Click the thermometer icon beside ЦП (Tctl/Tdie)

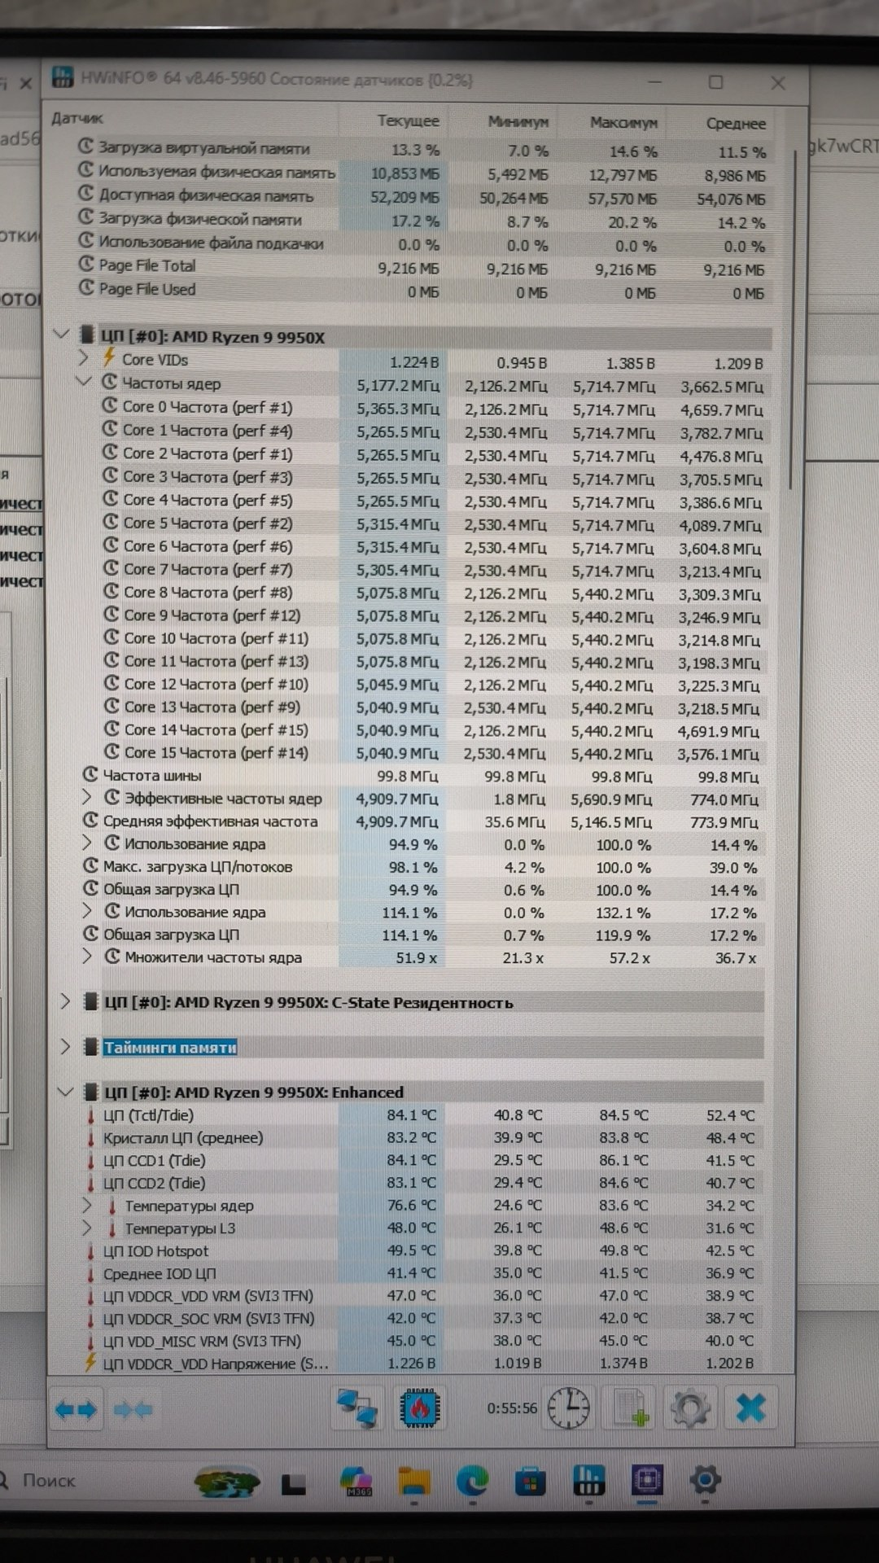pos(90,1115)
